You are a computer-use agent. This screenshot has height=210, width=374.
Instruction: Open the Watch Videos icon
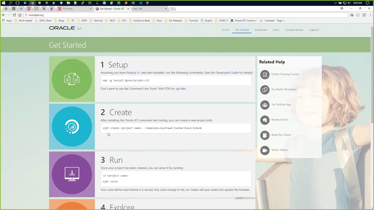coord(265,150)
